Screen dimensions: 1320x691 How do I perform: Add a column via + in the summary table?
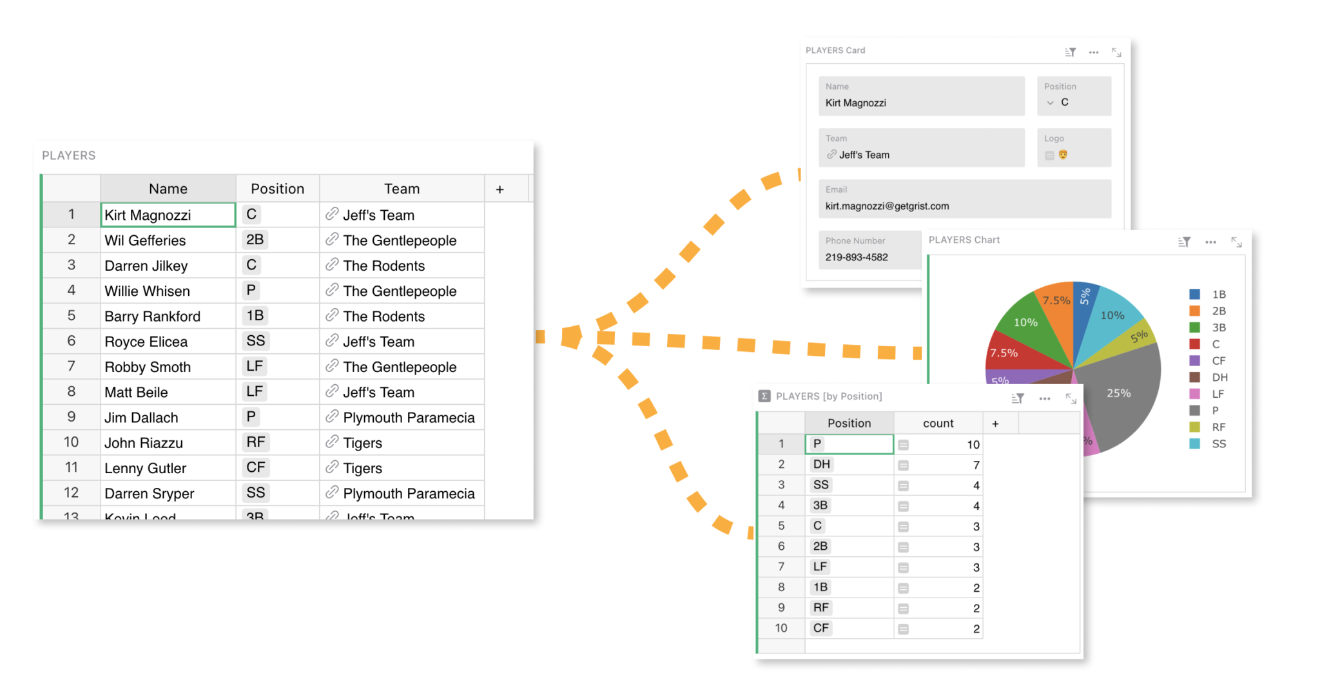(x=996, y=423)
